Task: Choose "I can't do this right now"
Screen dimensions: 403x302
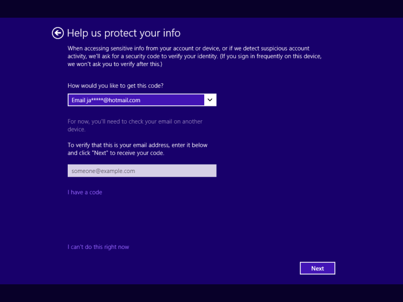Action: [98, 247]
